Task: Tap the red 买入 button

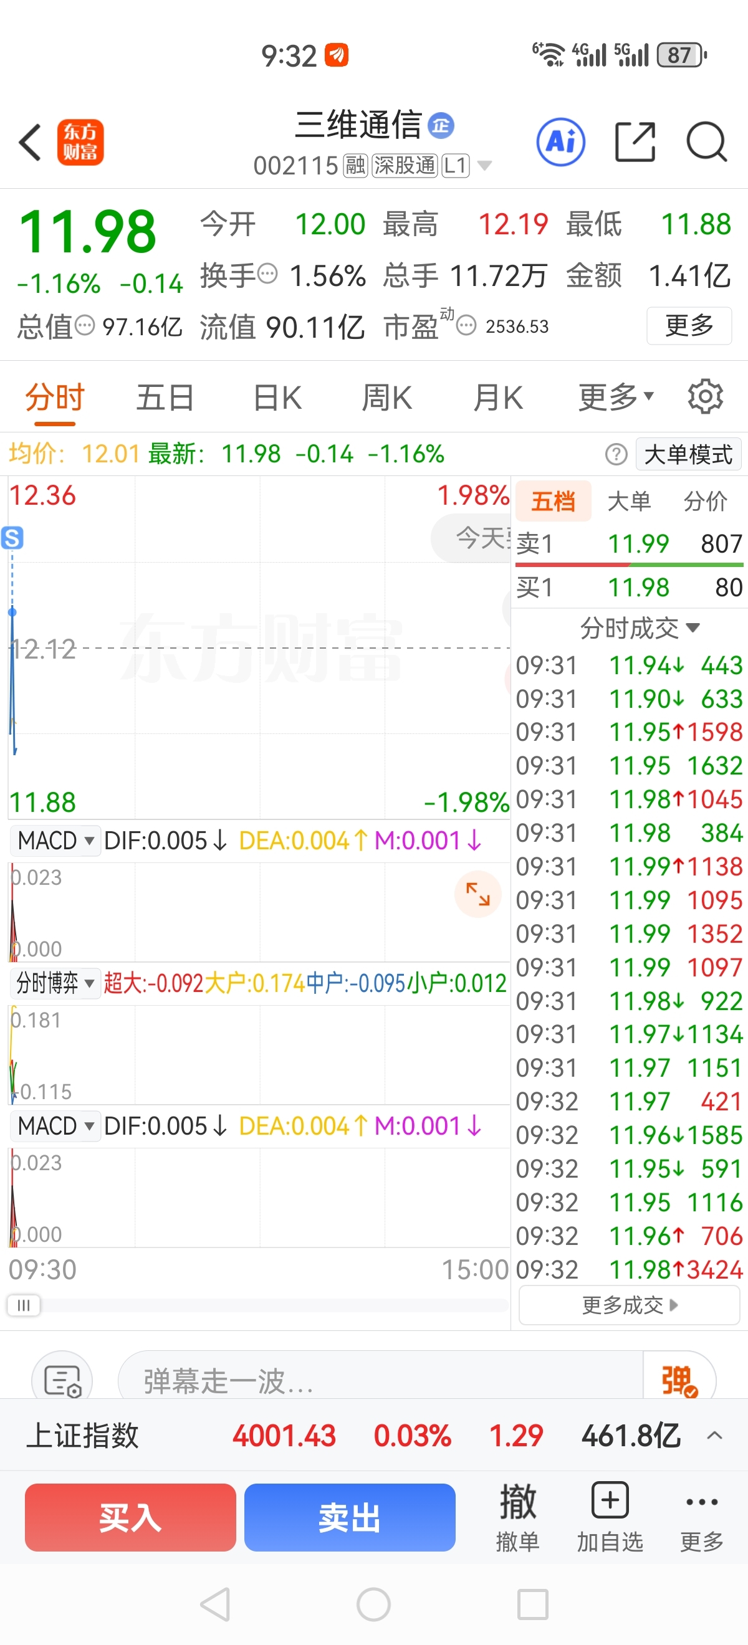Action: pos(130,1517)
